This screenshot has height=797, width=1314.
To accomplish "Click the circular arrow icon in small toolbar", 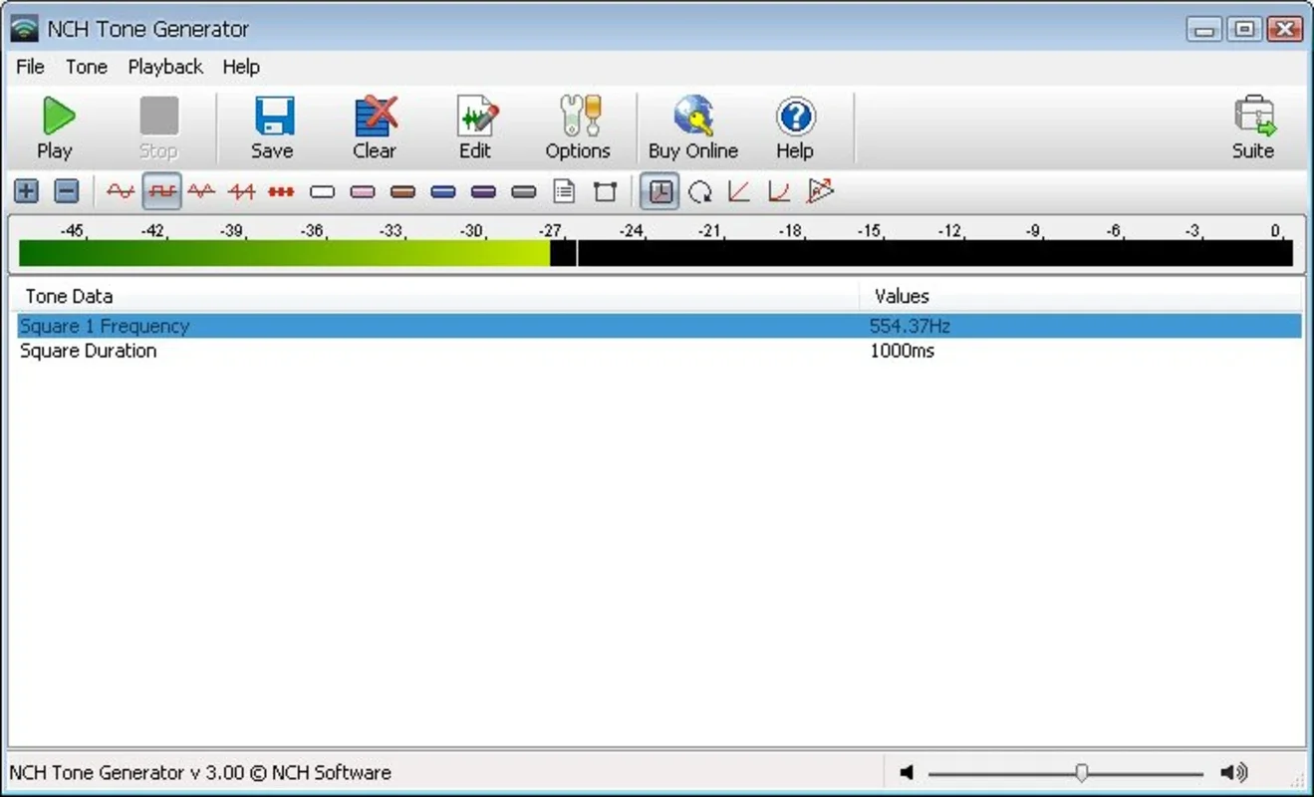I will tap(699, 191).
